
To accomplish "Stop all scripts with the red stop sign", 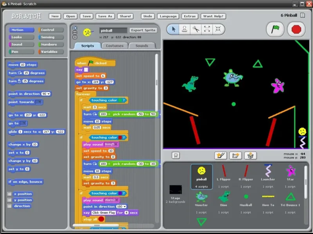I will pos(296,30).
